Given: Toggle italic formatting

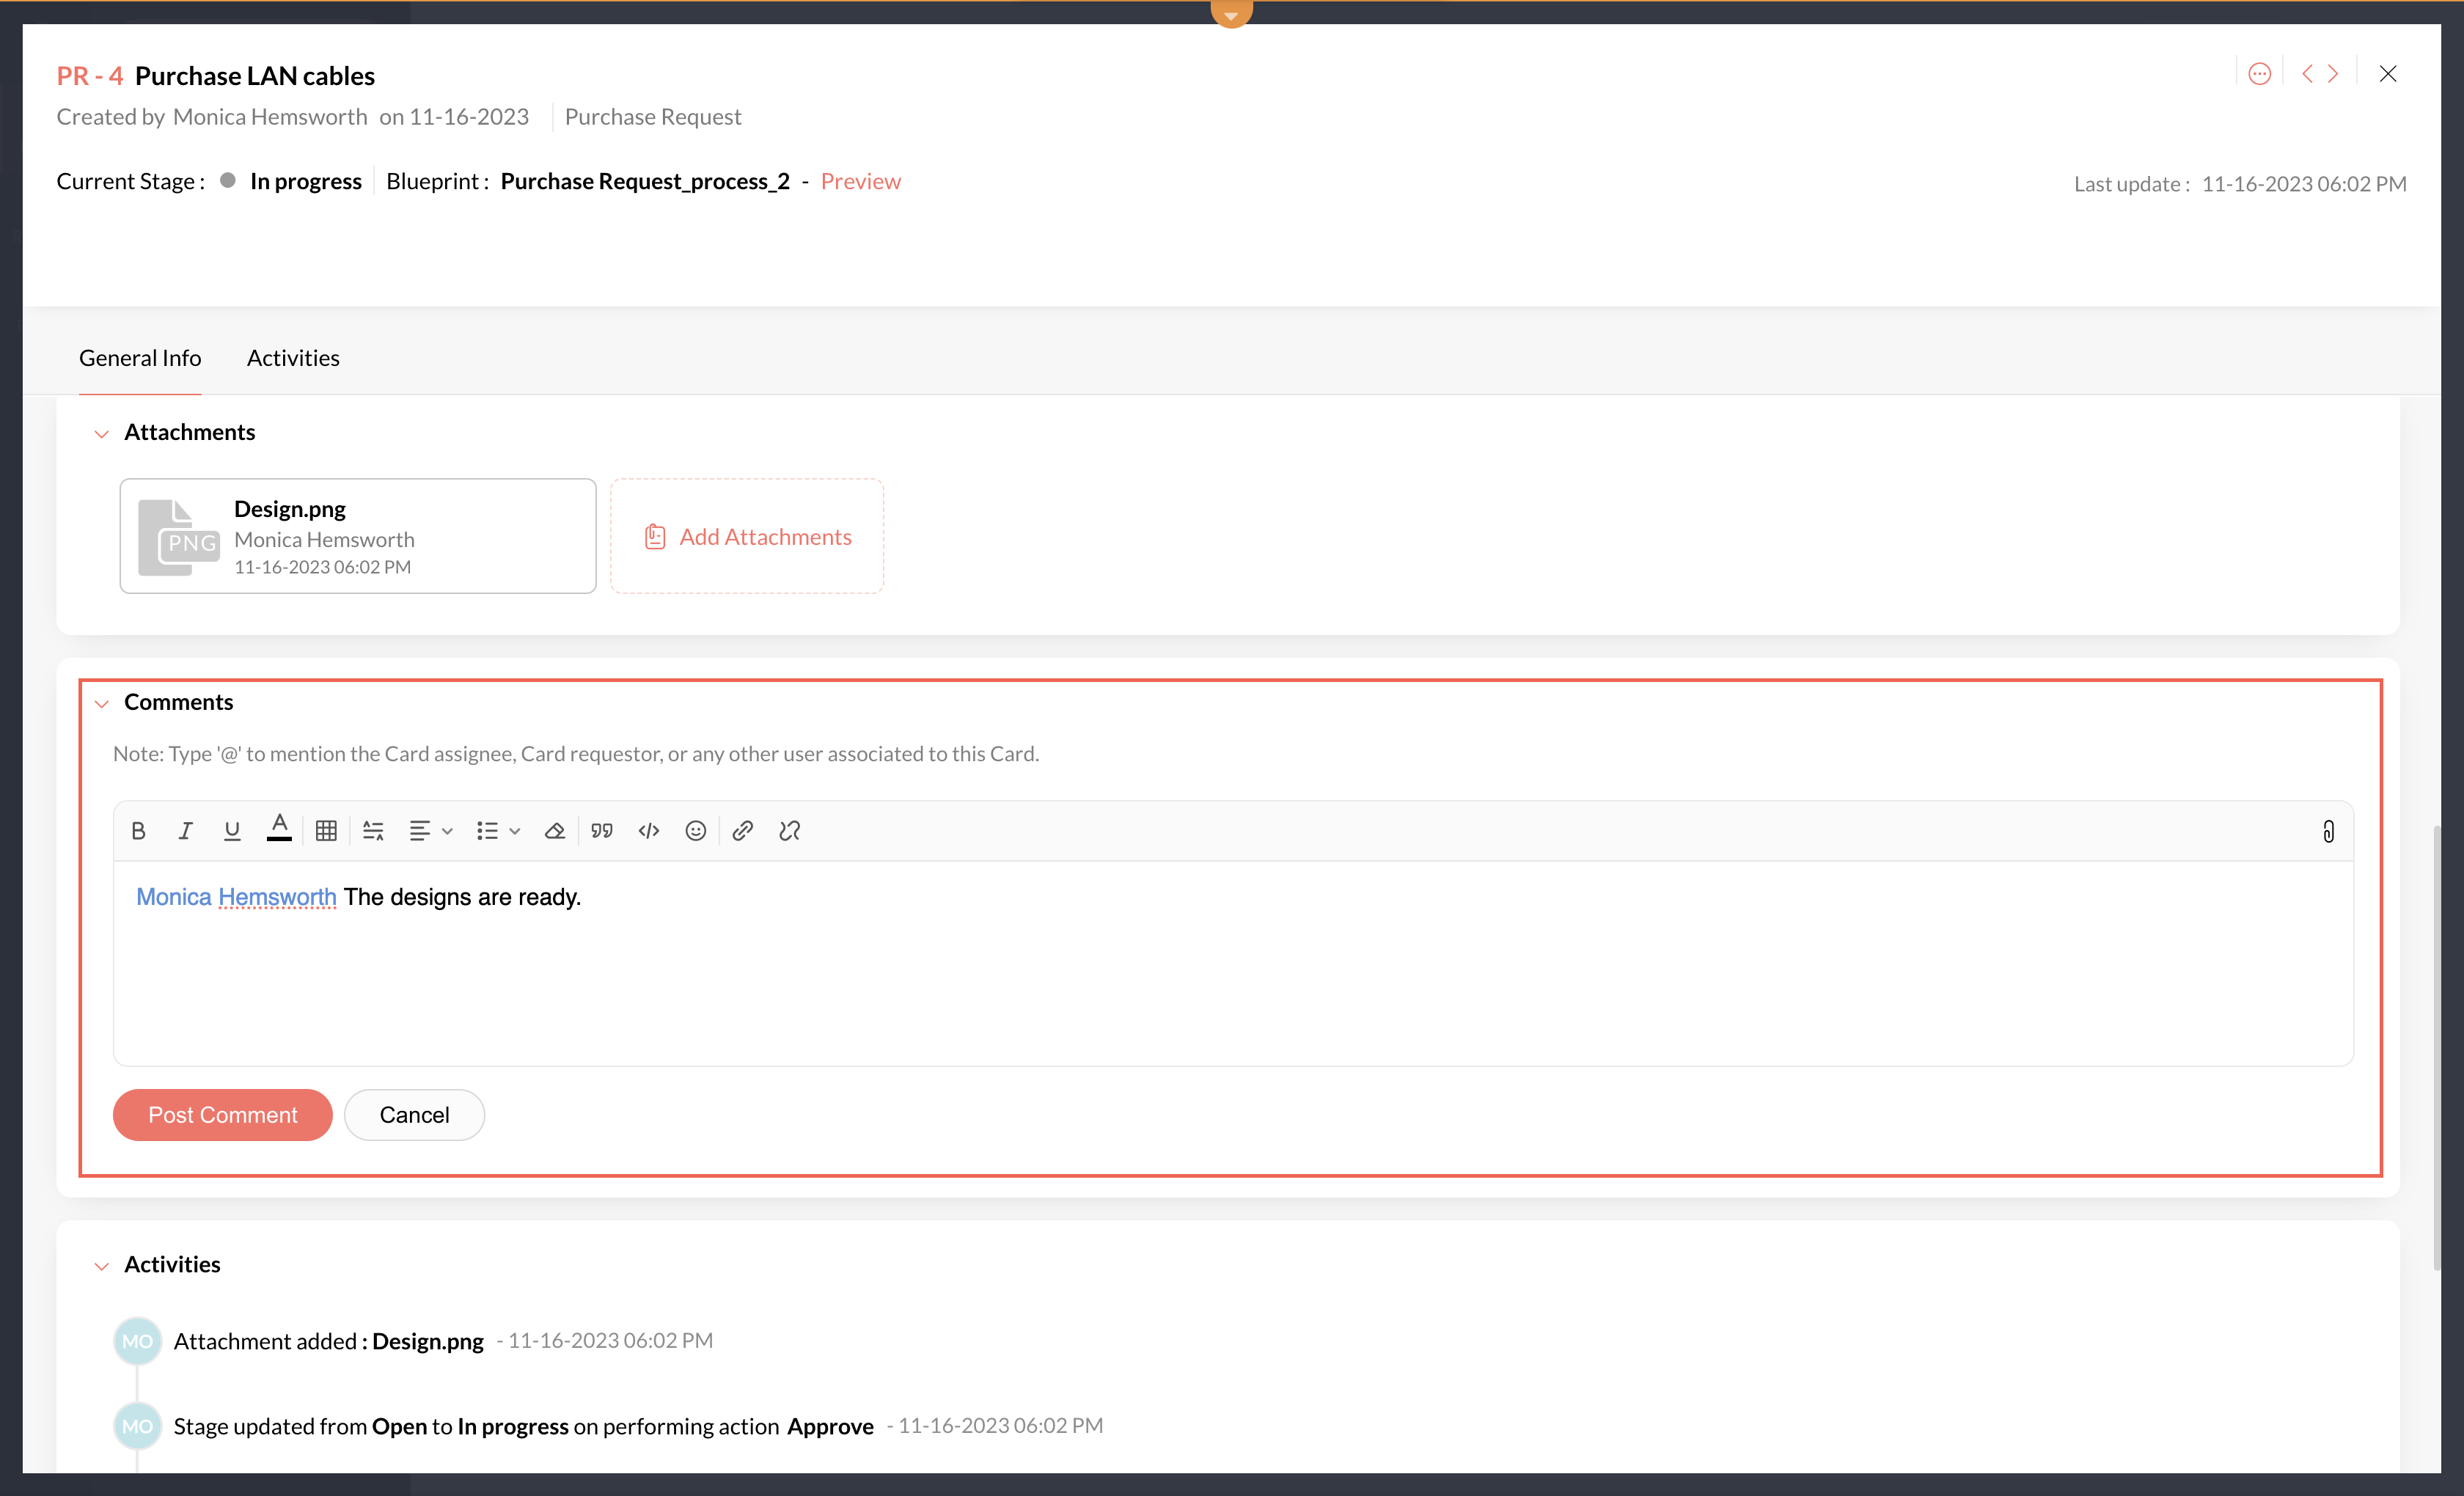Looking at the screenshot, I should click(x=185, y=831).
